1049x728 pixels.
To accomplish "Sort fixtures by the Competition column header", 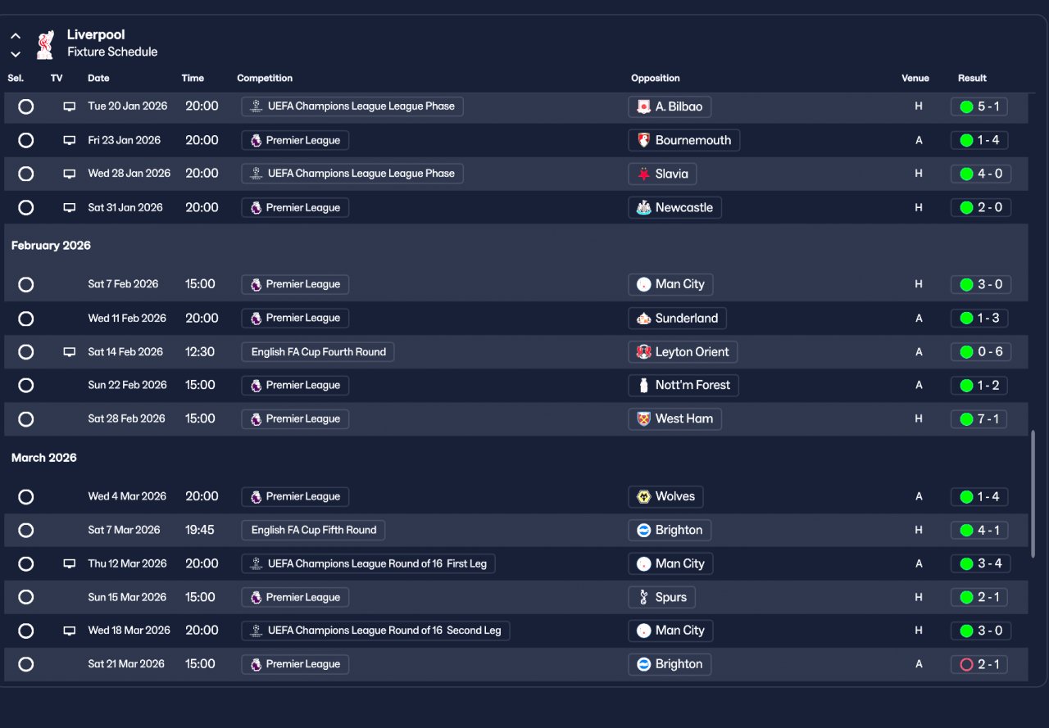I will [x=265, y=79].
